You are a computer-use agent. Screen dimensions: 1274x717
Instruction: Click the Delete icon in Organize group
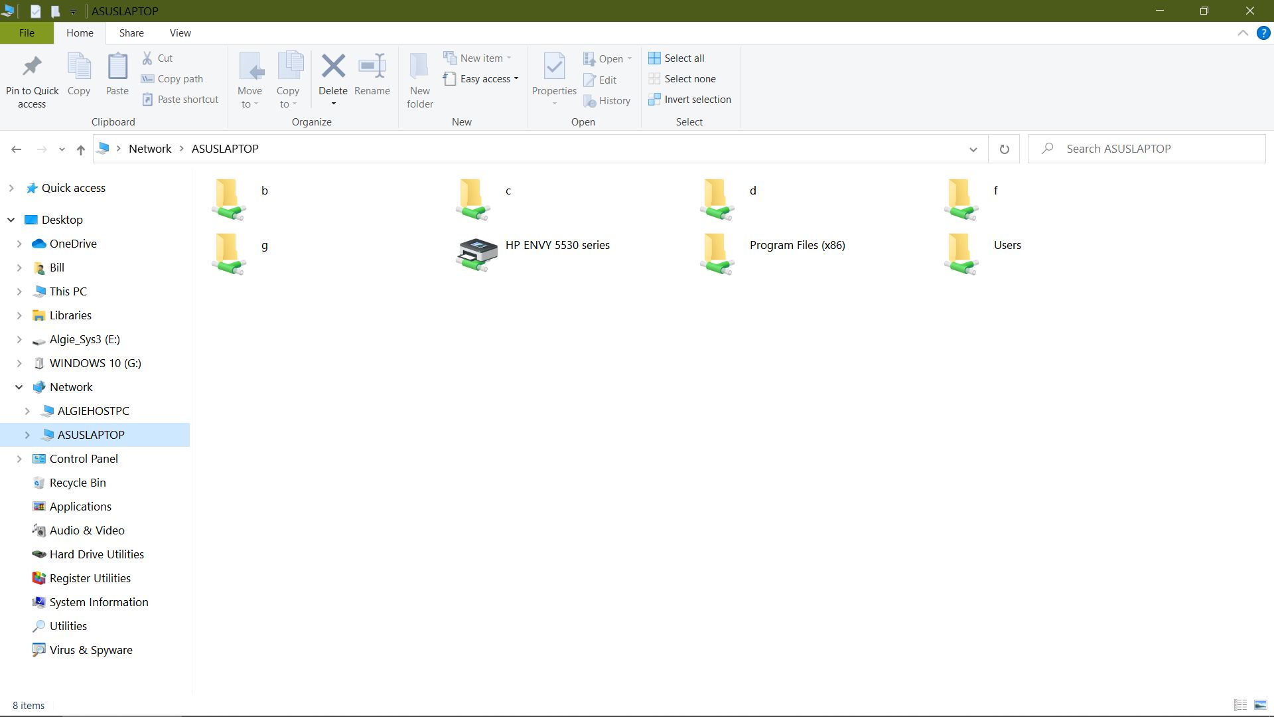point(333,66)
